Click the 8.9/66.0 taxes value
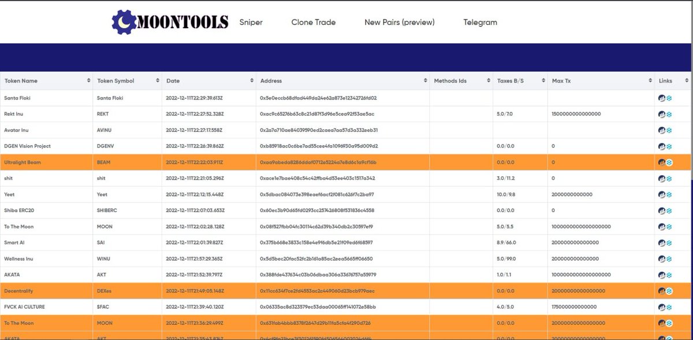 pos(506,243)
